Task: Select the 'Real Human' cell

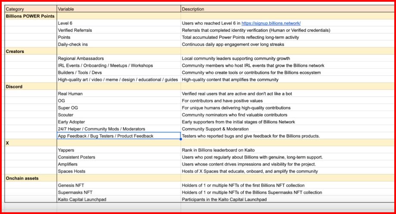Action: (119, 94)
